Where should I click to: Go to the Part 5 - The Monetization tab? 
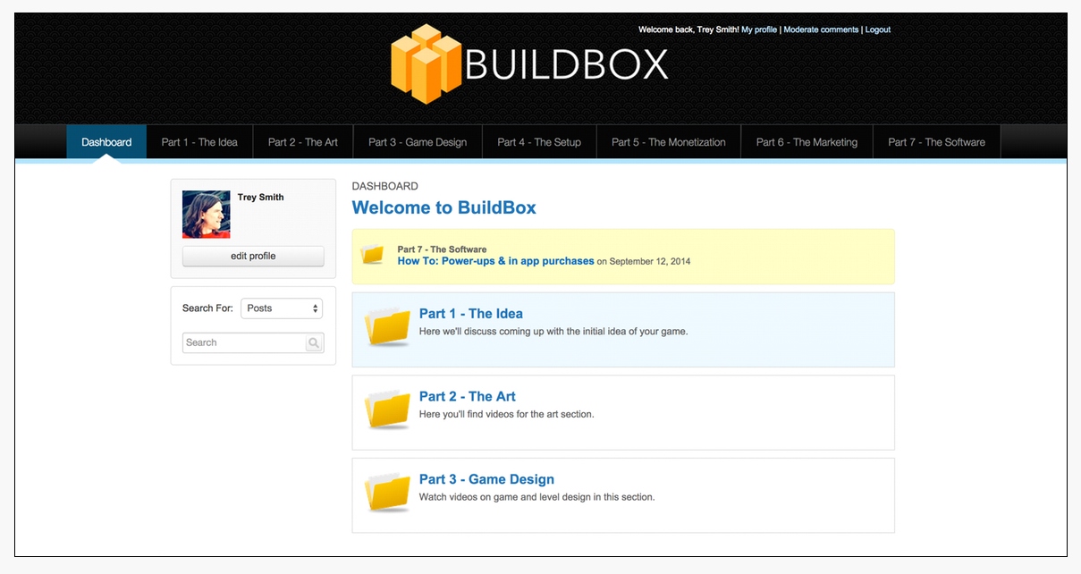[x=669, y=142]
